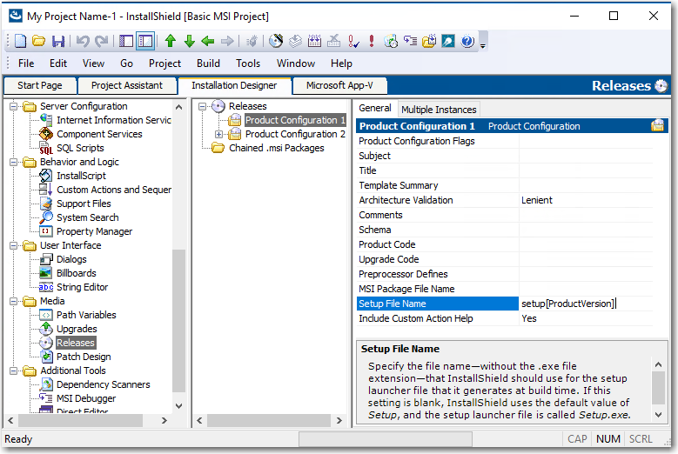
Task: Select the Patch Design view
Action: tap(84, 357)
